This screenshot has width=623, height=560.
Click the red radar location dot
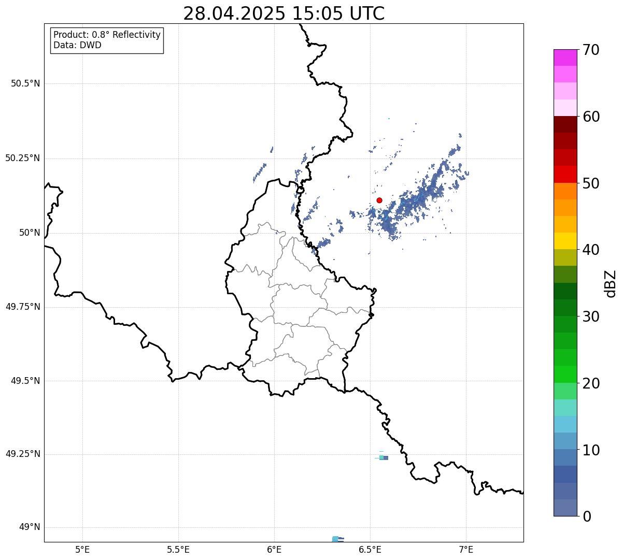click(379, 200)
